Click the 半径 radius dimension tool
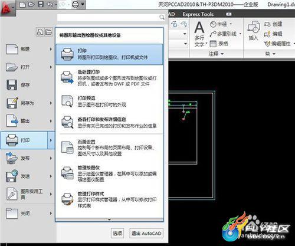 [218, 24]
